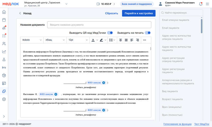Viewport: 212px width, 127px height.
Task: Open the 12pt font size dropdown
Action: click(x=78, y=40)
